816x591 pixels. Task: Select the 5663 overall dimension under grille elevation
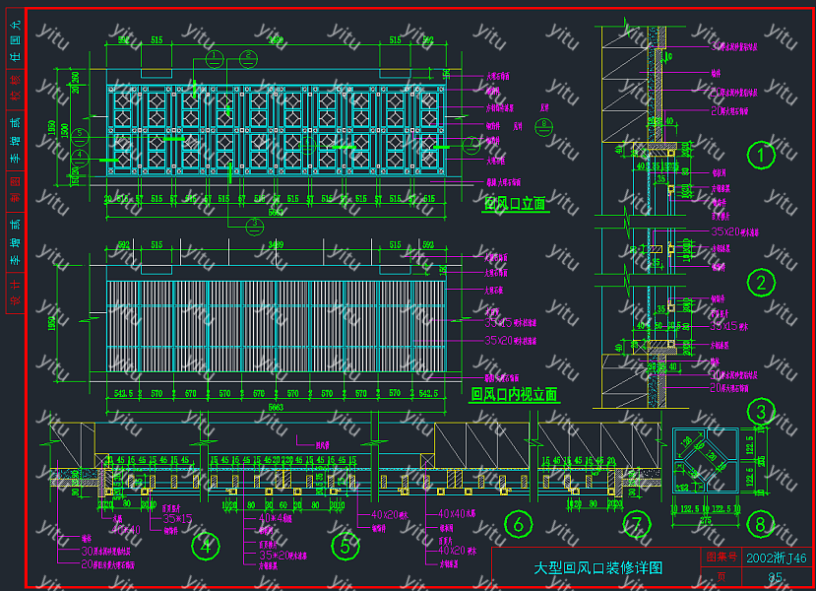click(x=277, y=210)
